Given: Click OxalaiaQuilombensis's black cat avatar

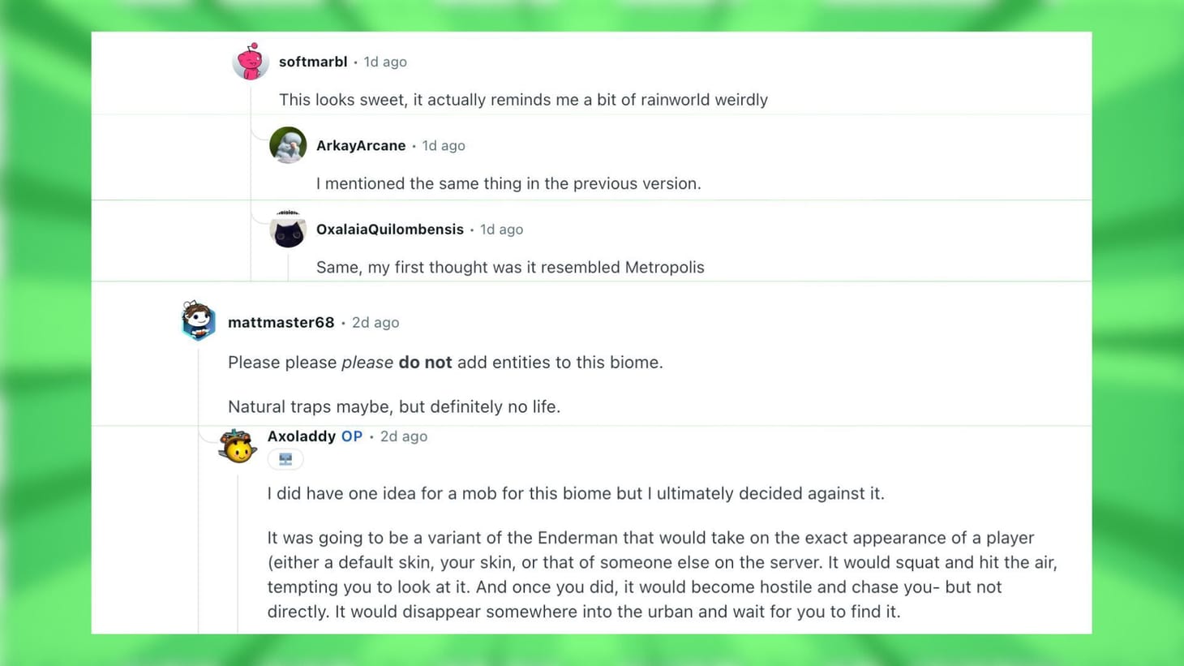Looking at the screenshot, I should 287,229.
